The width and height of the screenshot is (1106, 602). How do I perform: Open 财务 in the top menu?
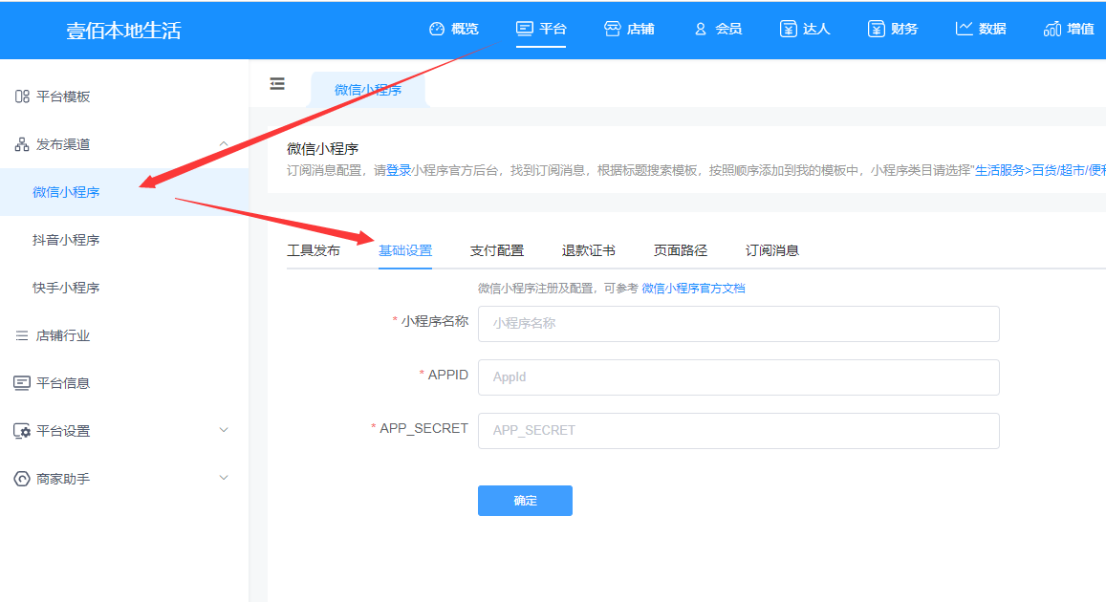pos(893,29)
